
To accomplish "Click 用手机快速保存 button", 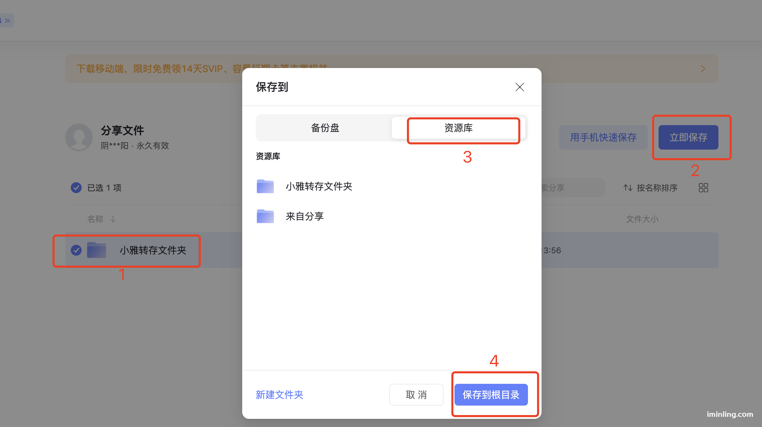I will pyautogui.click(x=603, y=137).
